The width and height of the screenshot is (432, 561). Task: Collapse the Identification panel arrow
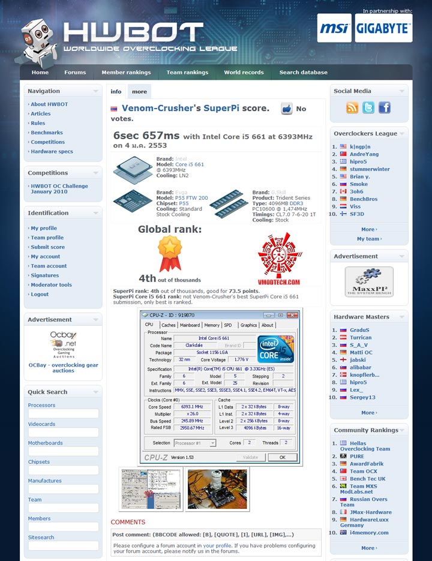pyautogui.click(x=95, y=213)
